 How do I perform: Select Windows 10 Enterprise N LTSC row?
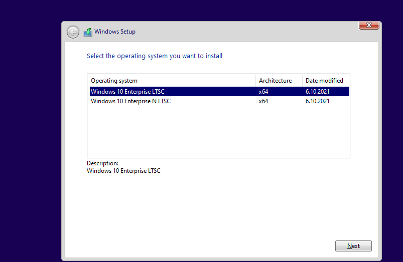click(x=219, y=101)
